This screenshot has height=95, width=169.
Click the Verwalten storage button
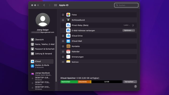130,82
